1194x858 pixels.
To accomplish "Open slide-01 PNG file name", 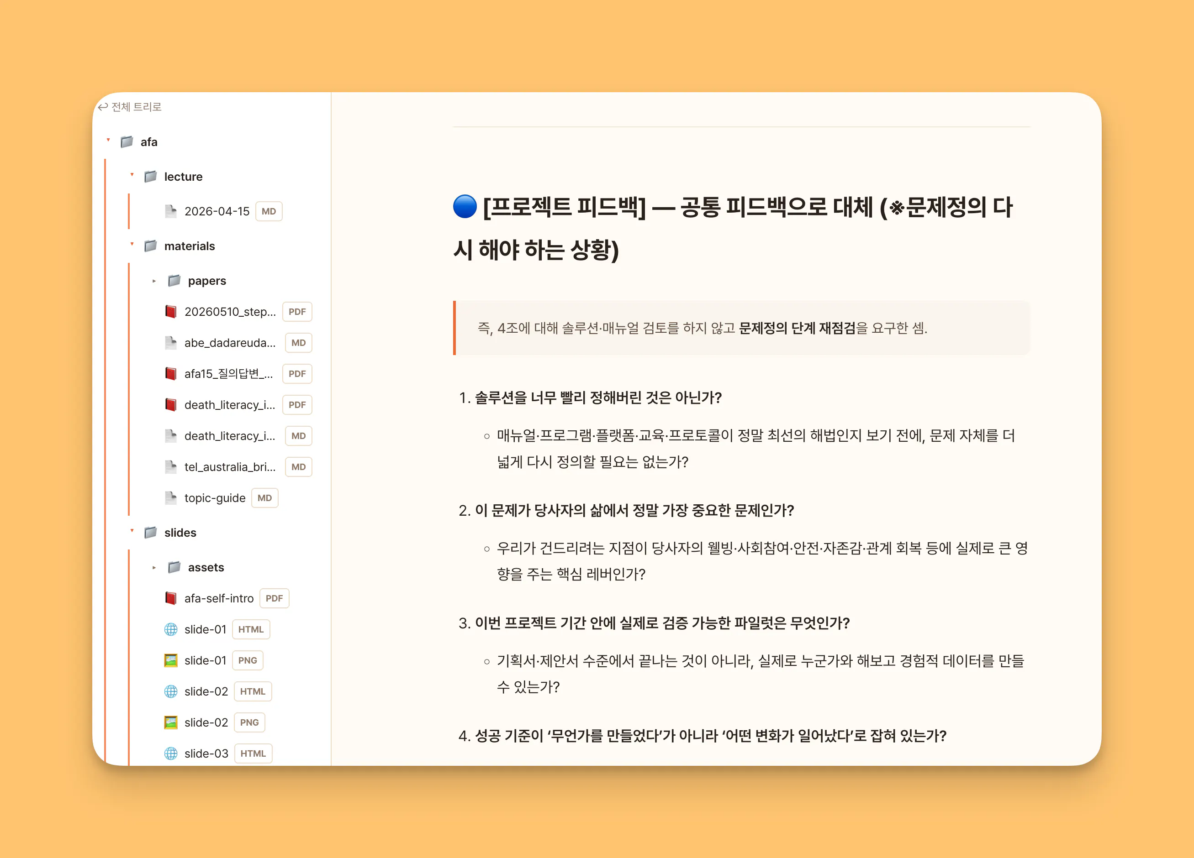I will point(205,661).
